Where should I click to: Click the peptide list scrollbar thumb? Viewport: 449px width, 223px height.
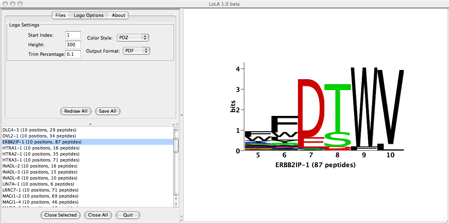click(176, 145)
